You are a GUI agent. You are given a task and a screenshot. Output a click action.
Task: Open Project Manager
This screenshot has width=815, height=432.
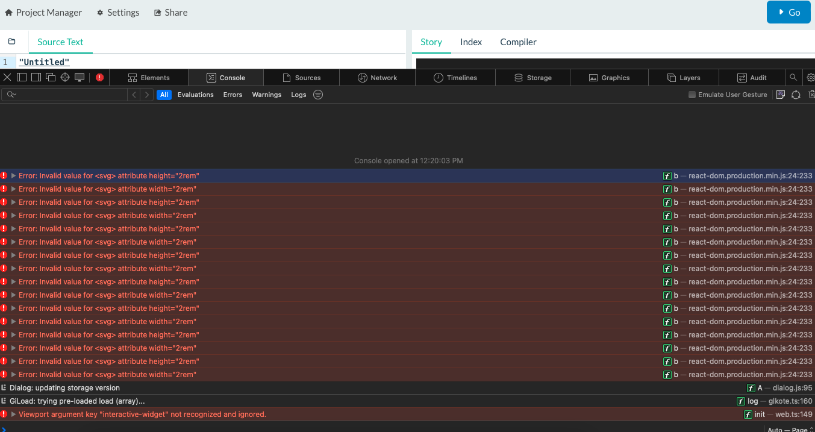click(x=43, y=12)
